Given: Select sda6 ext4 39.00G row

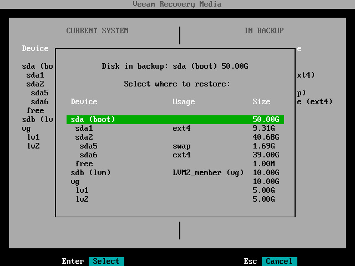Looking at the screenshot, I should 175,155.
